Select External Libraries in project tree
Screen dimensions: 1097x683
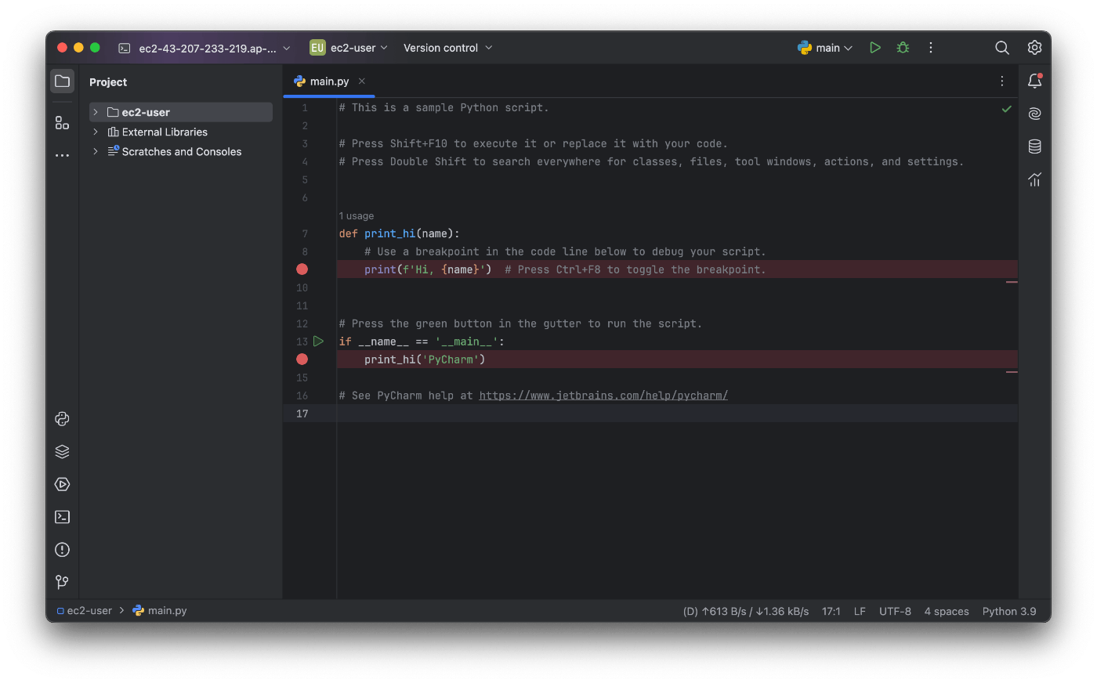(x=165, y=132)
